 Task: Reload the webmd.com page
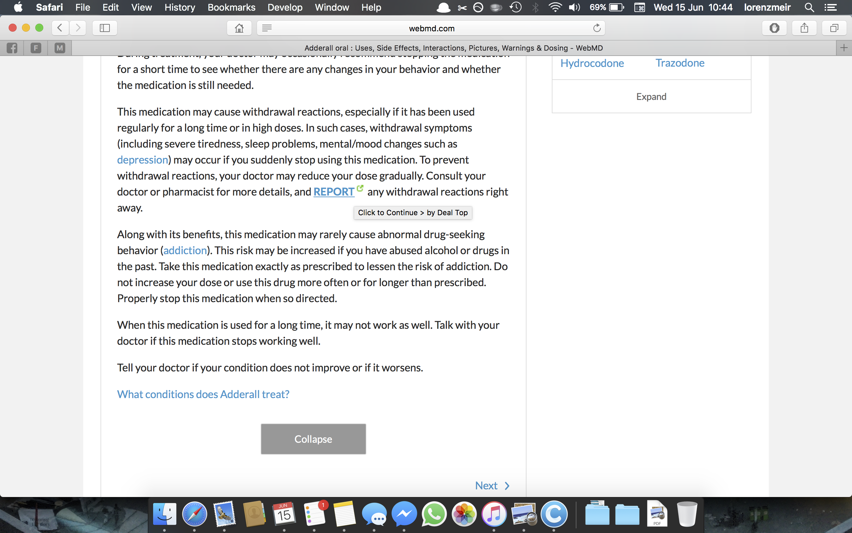click(x=597, y=28)
